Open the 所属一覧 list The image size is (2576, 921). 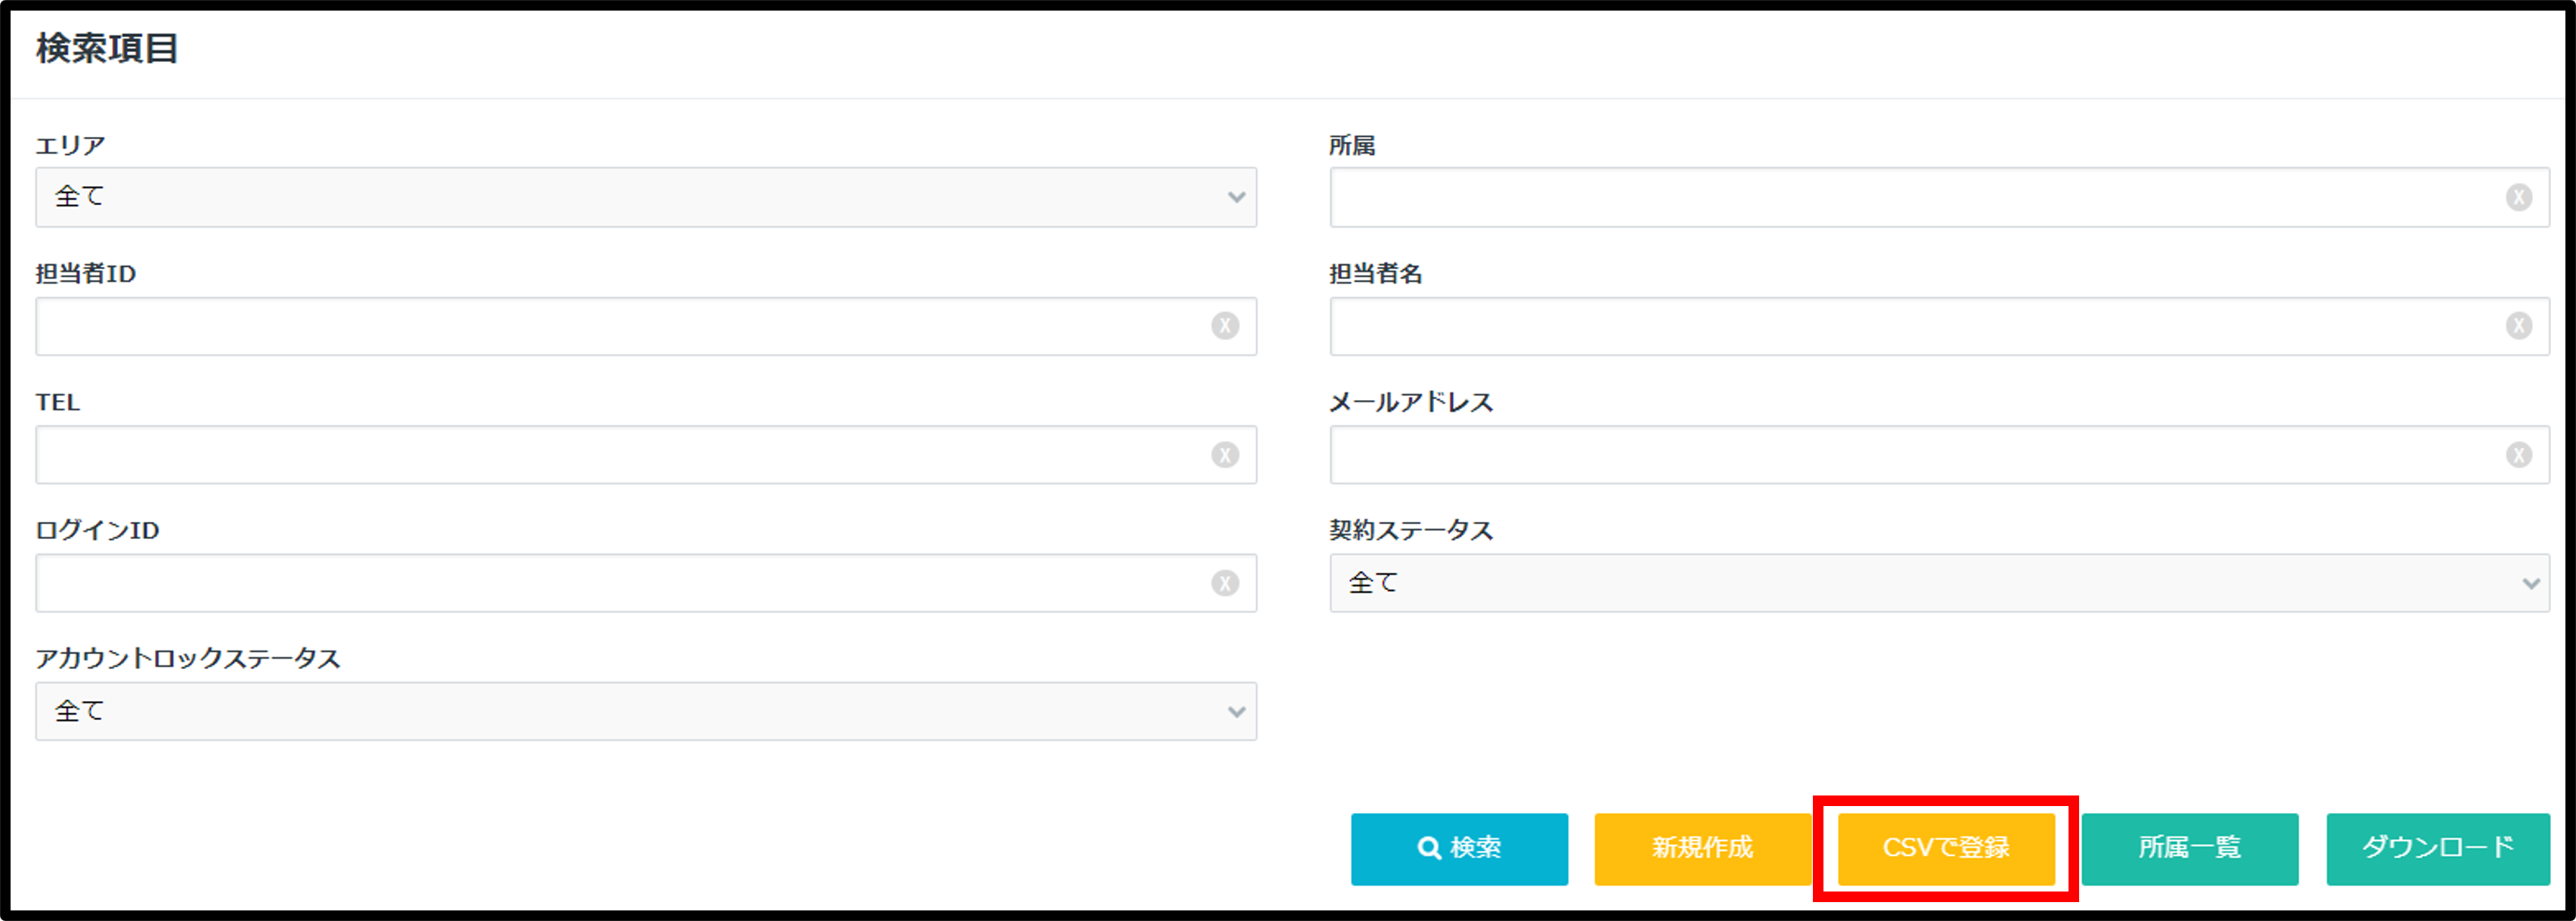tap(2190, 848)
